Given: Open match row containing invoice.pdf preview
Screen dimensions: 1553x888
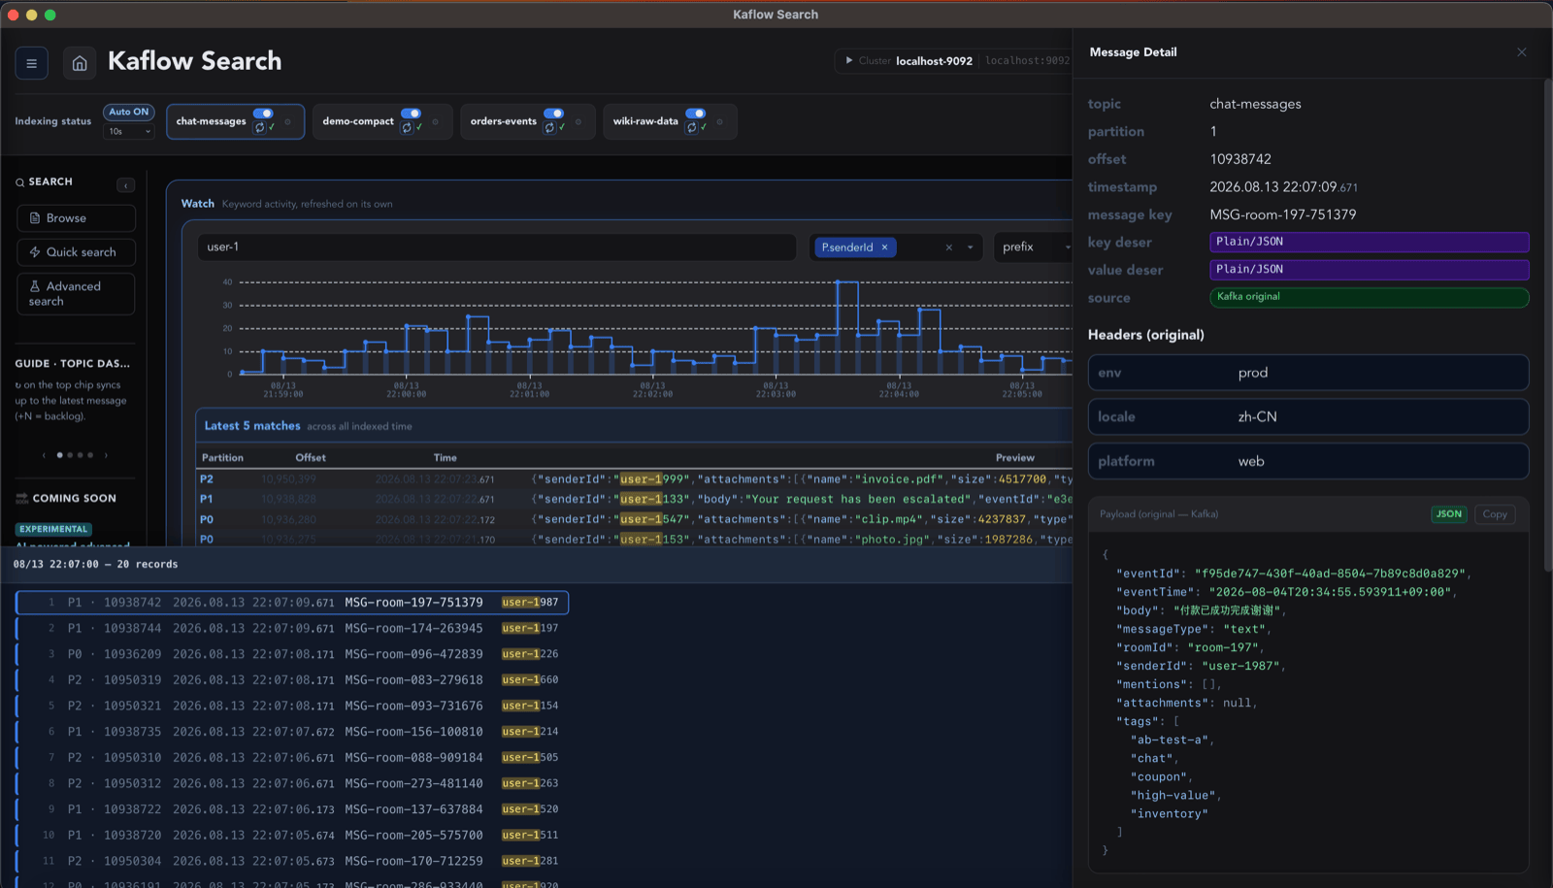Looking at the screenshot, I should point(635,479).
